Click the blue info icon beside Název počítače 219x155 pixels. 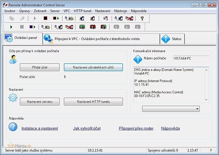(138, 59)
